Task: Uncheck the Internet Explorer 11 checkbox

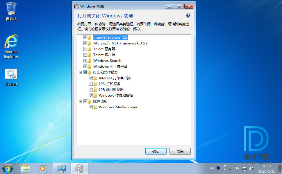Action: pyautogui.click(x=85, y=37)
